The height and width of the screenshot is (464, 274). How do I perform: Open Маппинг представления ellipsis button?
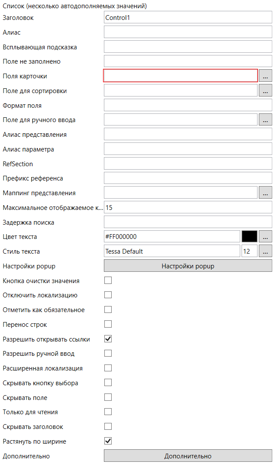point(265,193)
